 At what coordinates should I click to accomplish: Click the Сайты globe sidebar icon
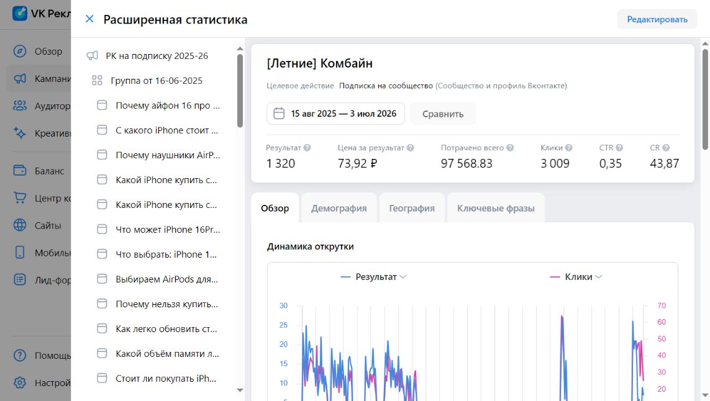pos(20,225)
